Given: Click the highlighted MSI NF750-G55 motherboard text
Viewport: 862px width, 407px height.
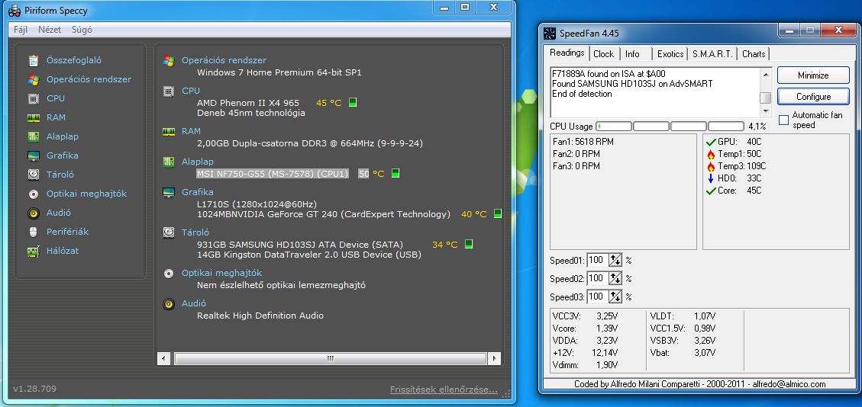Looking at the screenshot, I should [273, 173].
